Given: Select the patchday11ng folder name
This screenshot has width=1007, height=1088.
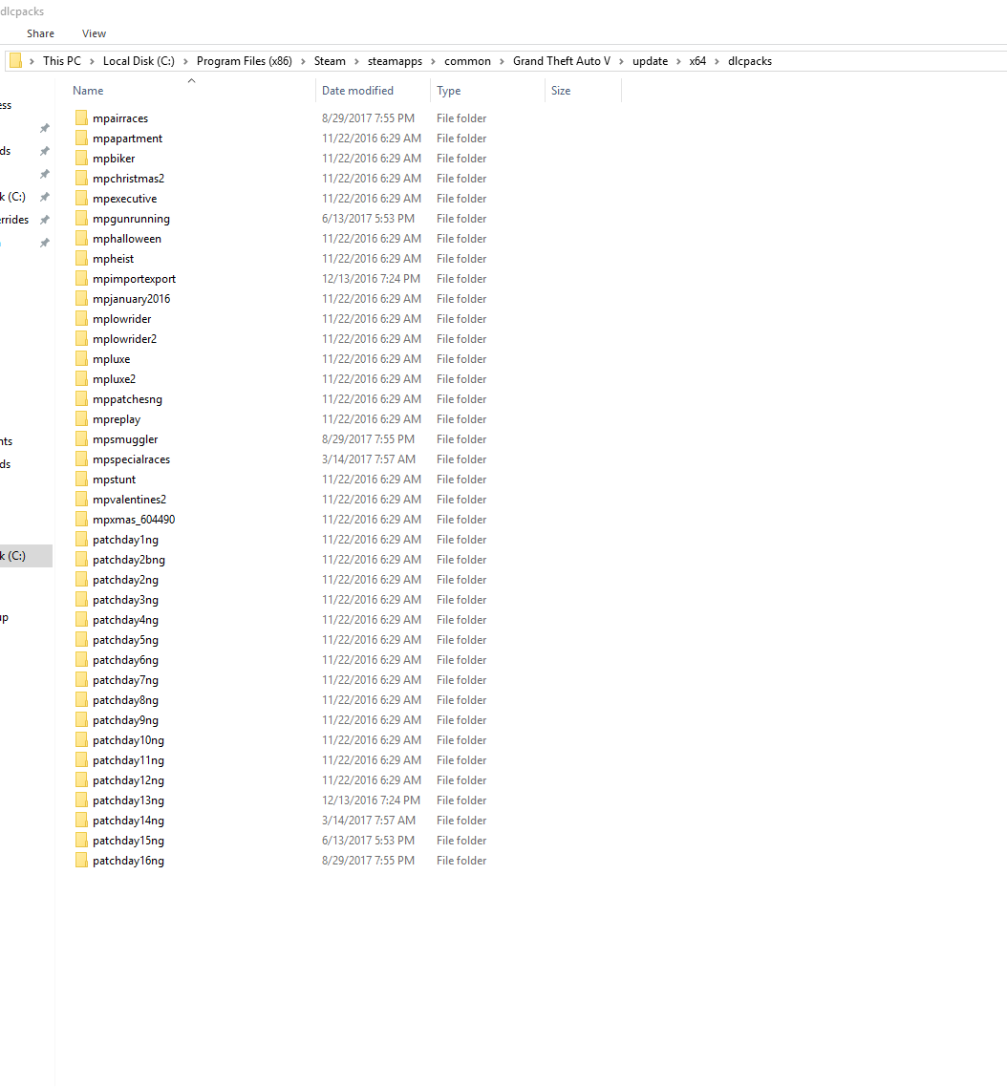Looking at the screenshot, I should [128, 760].
